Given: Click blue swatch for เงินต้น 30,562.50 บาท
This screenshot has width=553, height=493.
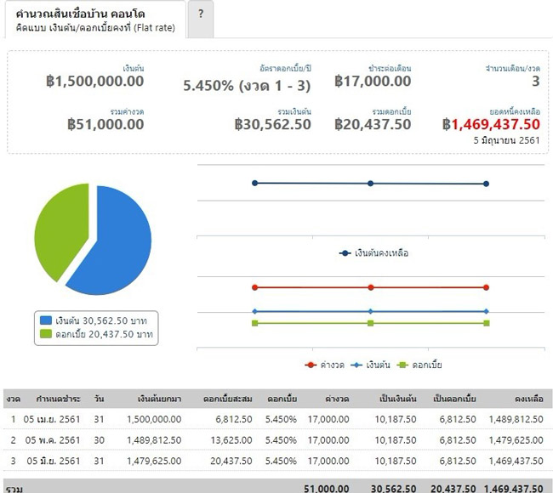Looking at the screenshot, I should tap(46, 320).
